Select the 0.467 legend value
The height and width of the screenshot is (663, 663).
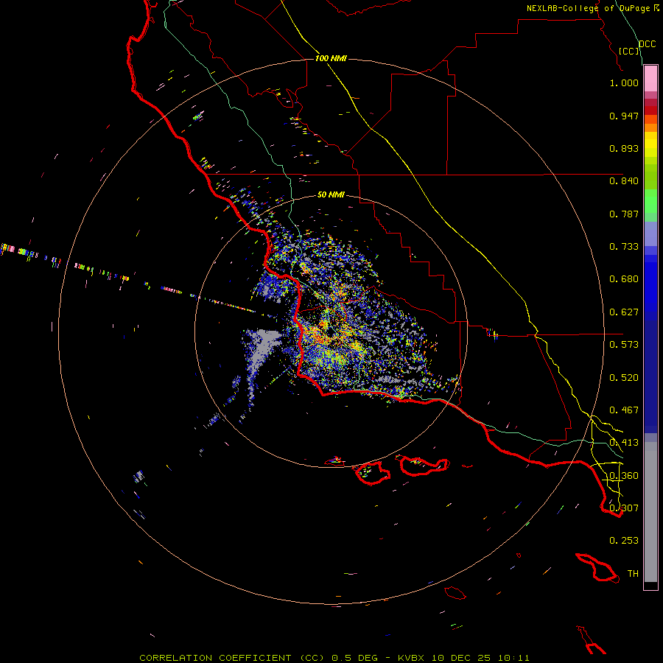coord(624,410)
